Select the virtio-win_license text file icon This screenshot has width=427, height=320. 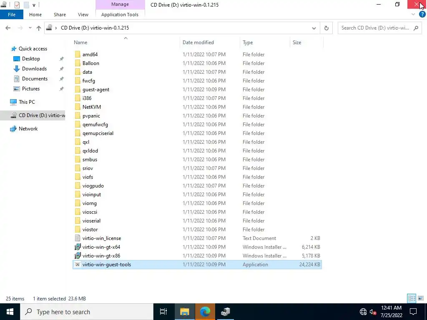(78, 238)
